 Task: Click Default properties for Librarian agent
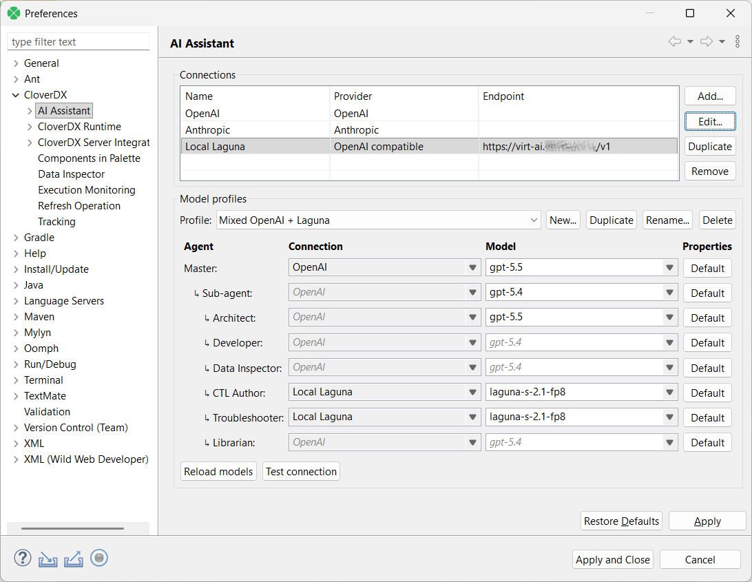point(708,443)
